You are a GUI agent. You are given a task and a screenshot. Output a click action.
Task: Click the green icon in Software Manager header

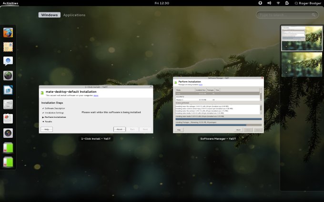[176, 82]
